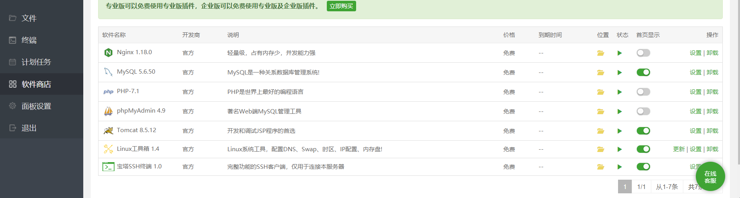Open the phpMyAdmin folder location icon

click(601, 111)
